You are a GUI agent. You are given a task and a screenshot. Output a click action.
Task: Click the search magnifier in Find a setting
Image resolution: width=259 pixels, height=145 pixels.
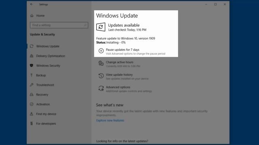[85, 25]
